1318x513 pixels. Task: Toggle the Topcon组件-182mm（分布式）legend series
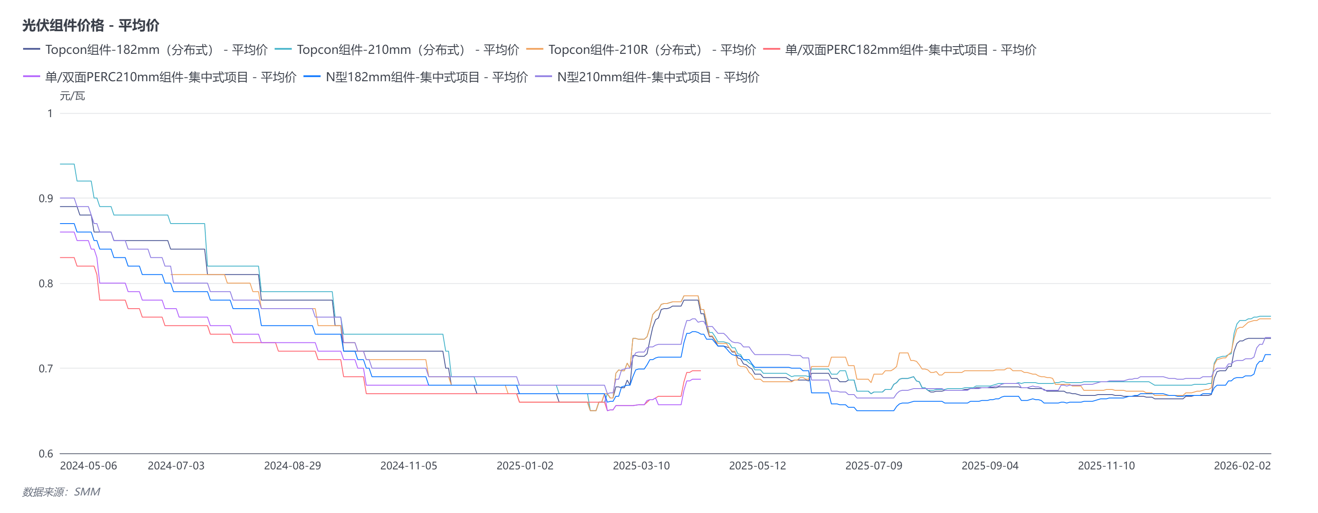pyautogui.click(x=156, y=50)
